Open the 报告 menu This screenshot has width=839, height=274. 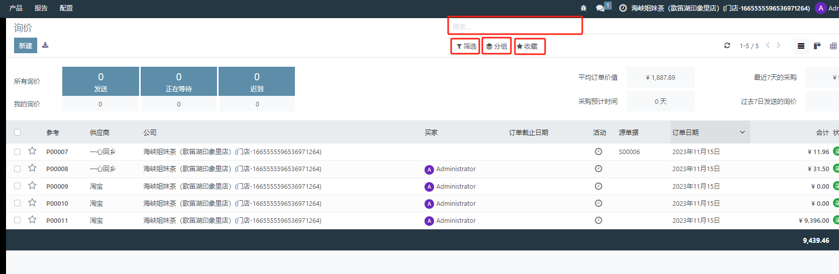pyautogui.click(x=41, y=8)
